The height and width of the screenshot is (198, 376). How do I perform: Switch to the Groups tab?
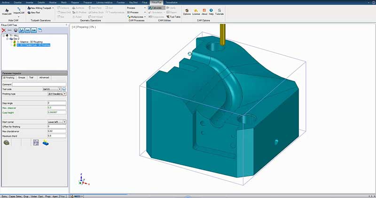click(x=22, y=78)
